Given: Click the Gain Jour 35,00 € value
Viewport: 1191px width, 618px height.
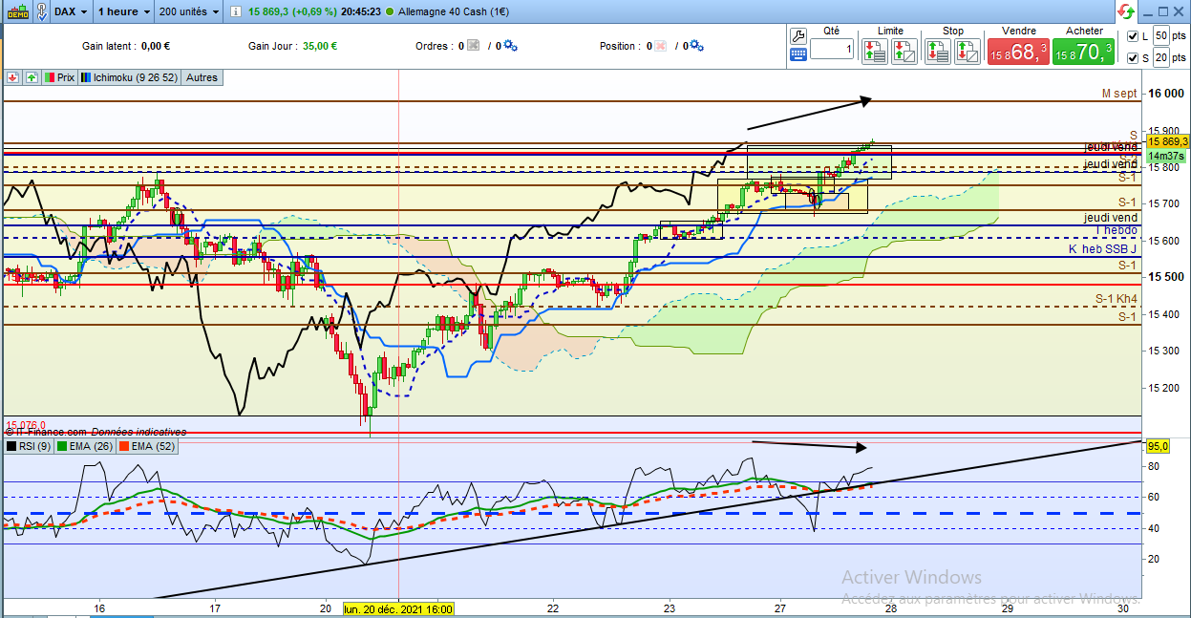Looking at the screenshot, I should pos(320,46).
